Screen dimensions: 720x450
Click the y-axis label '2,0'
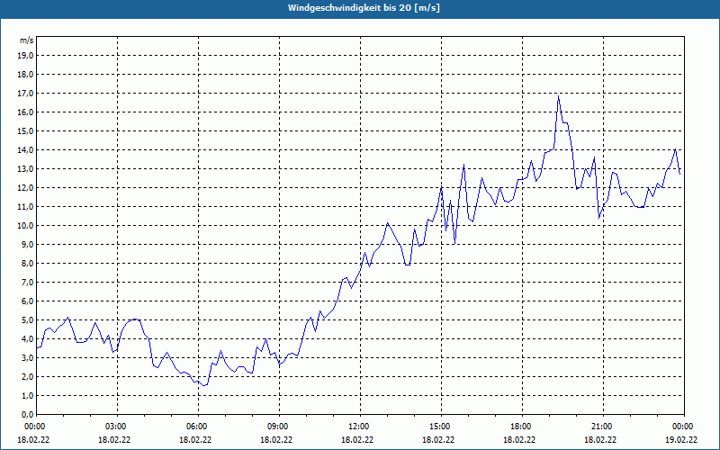(x=27, y=377)
